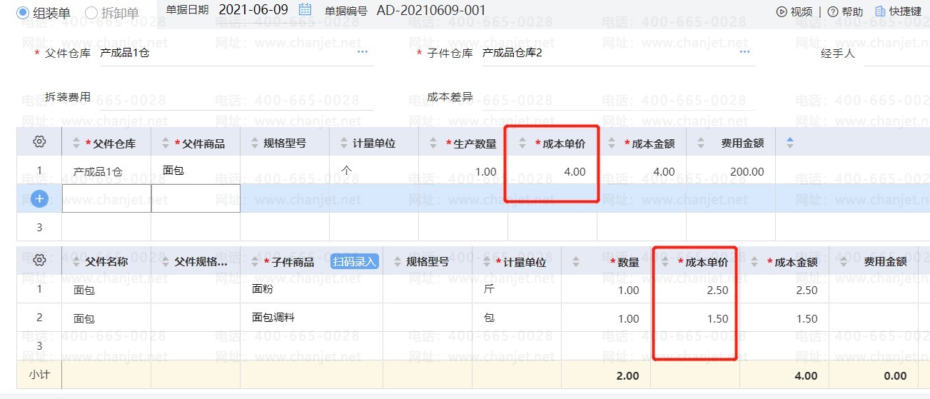Click the 面粉 child product cell
Screen dimensions: 930x399
263,289
